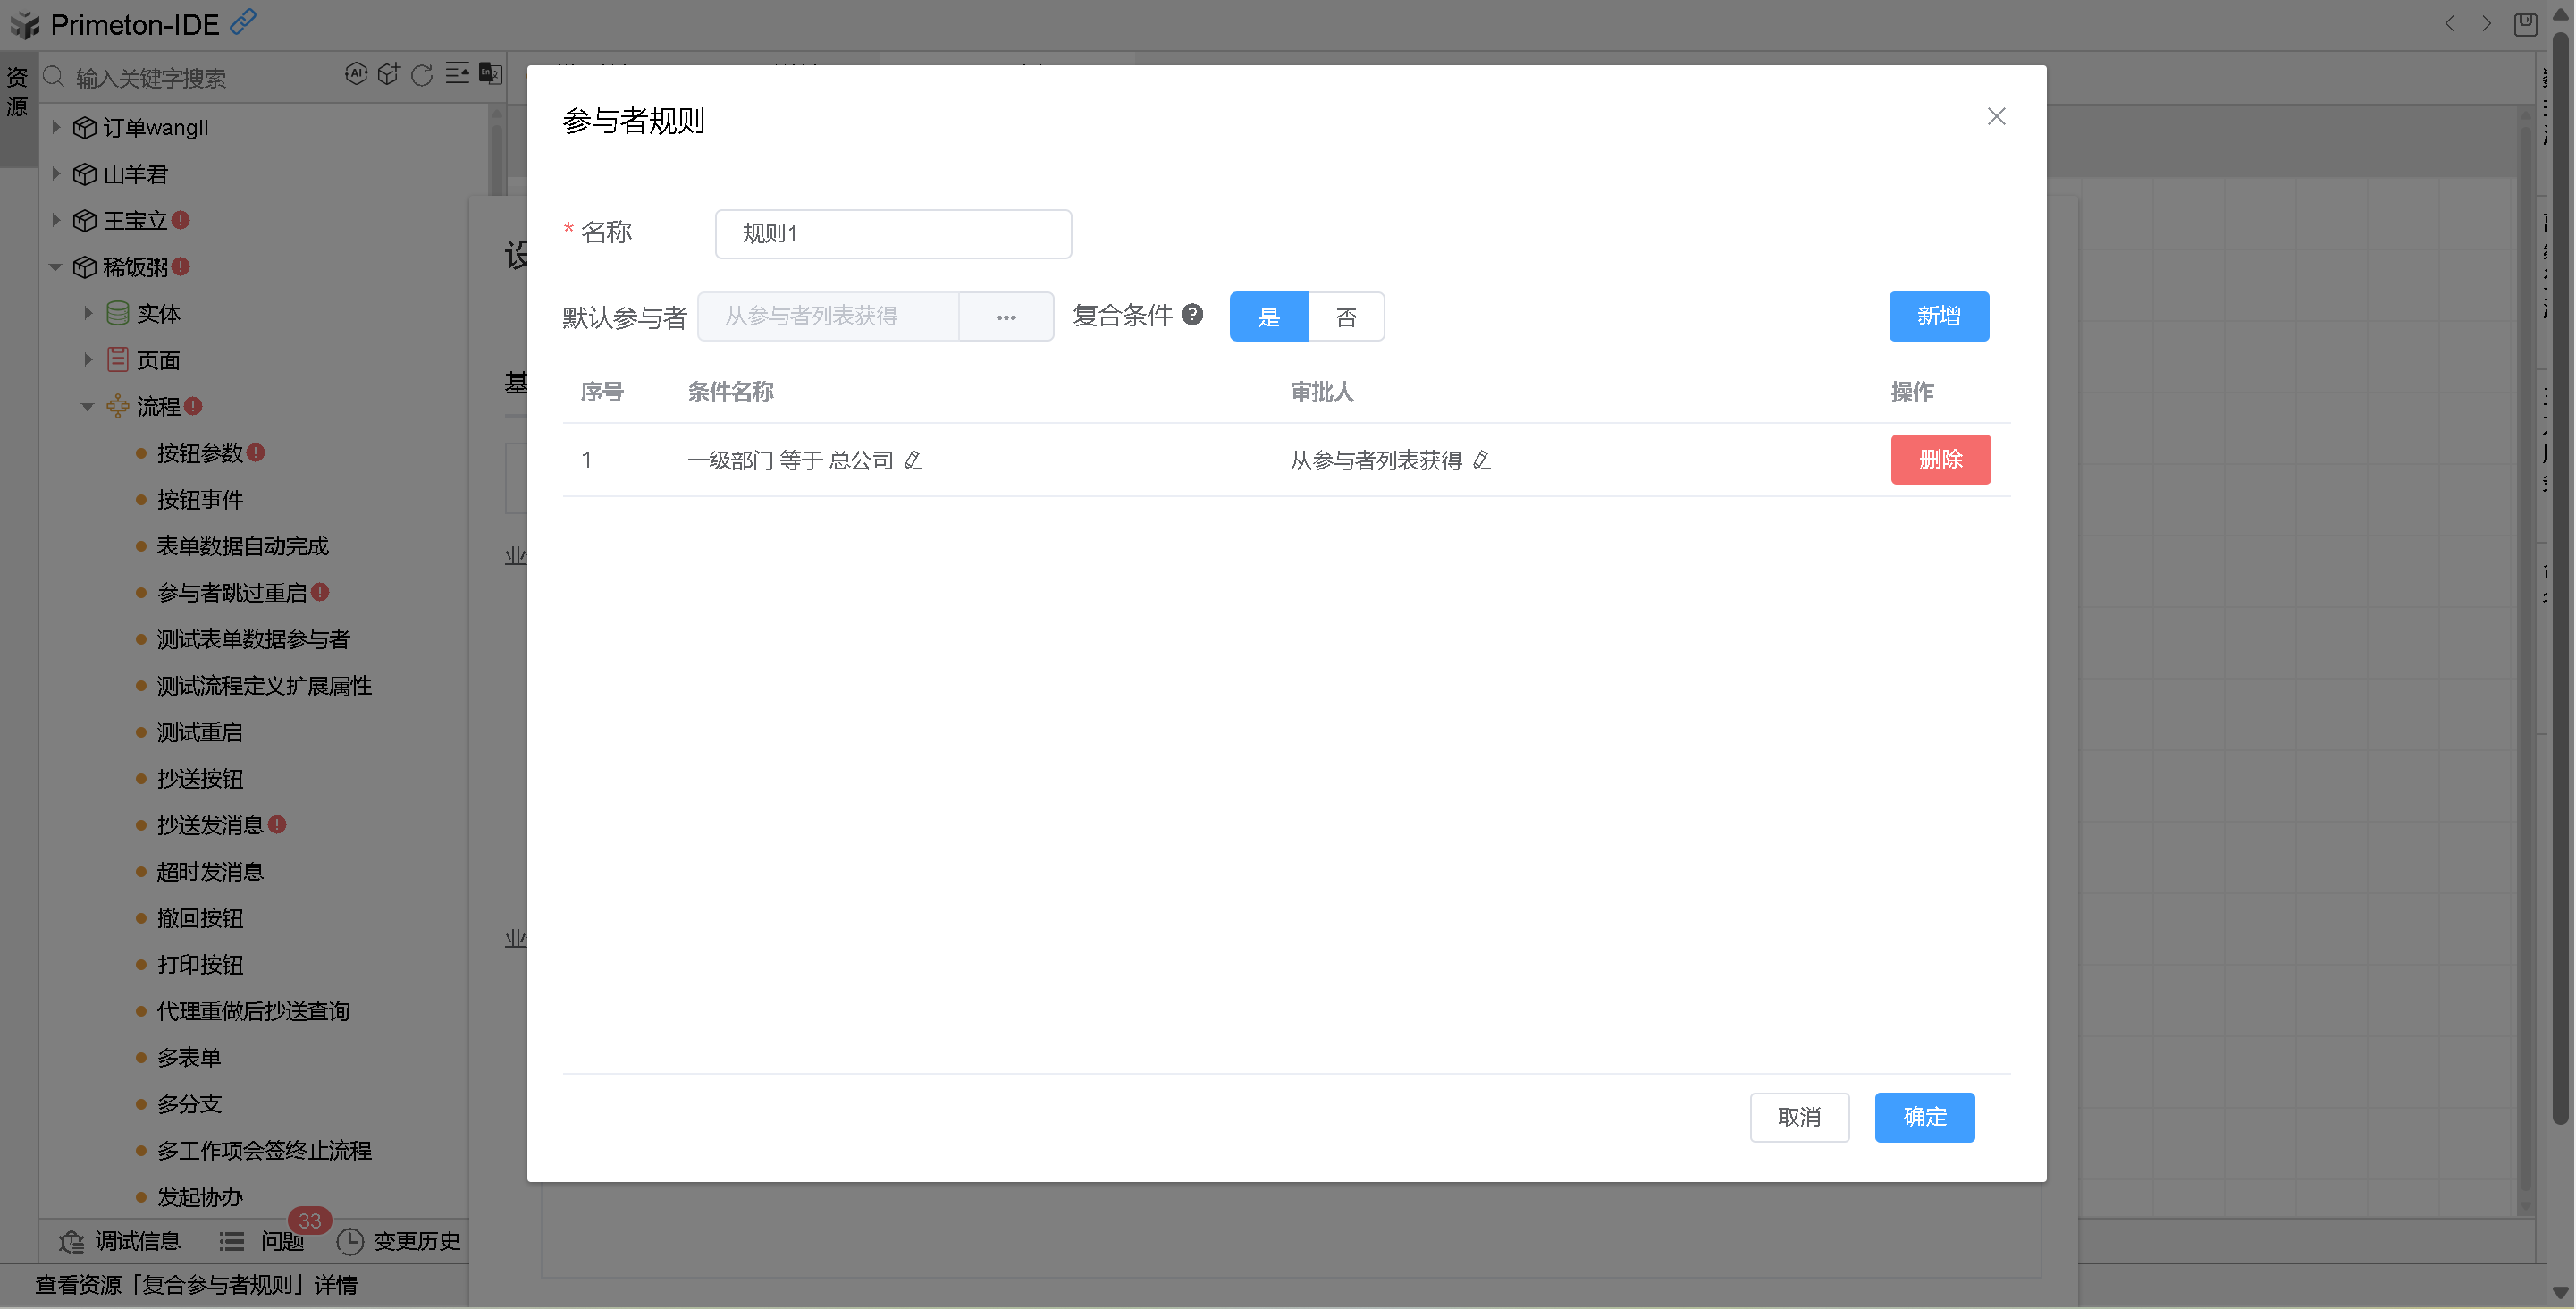The height and width of the screenshot is (1309, 2576).
Task: Select 否 for 复合条件
Action: [1346, 317]
